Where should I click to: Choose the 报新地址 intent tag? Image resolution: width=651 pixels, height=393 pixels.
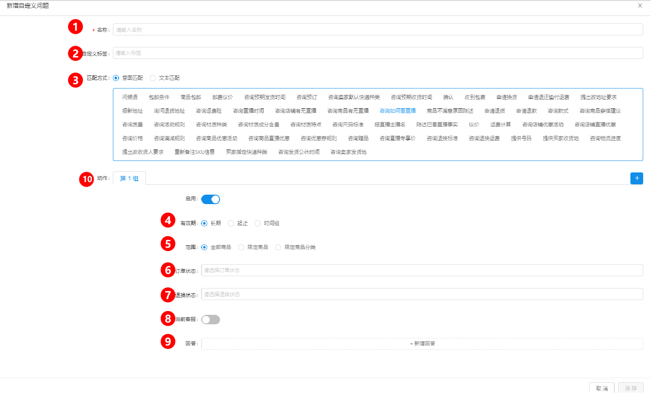133,111
